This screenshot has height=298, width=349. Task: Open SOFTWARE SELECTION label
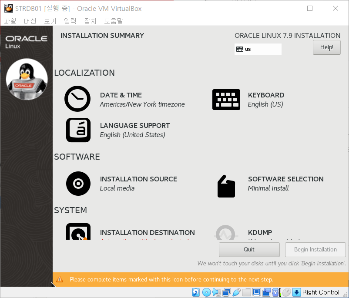[x=286, y=179]
